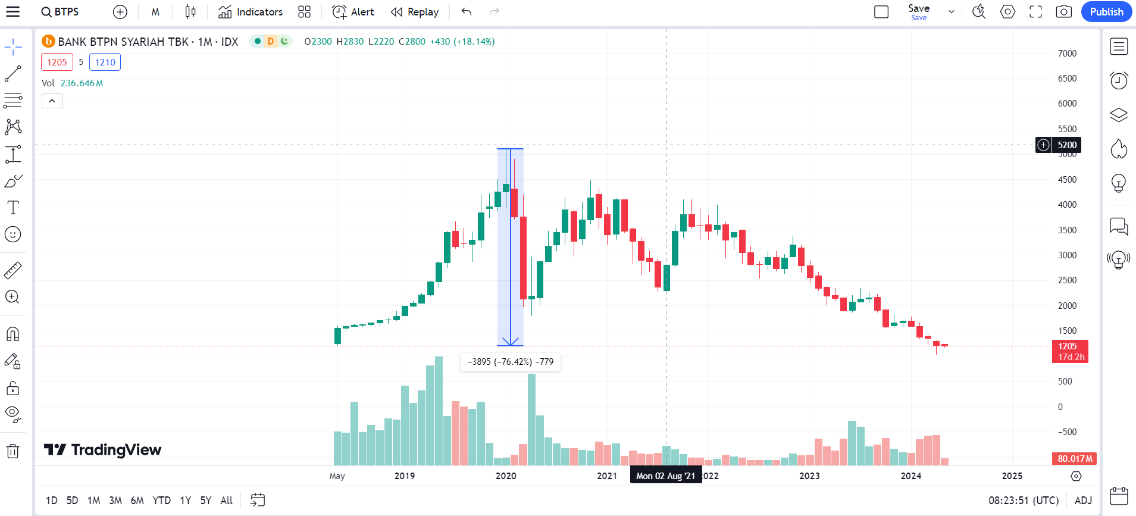
Task: Open the watchlist panel
Action: (1119, 46)
